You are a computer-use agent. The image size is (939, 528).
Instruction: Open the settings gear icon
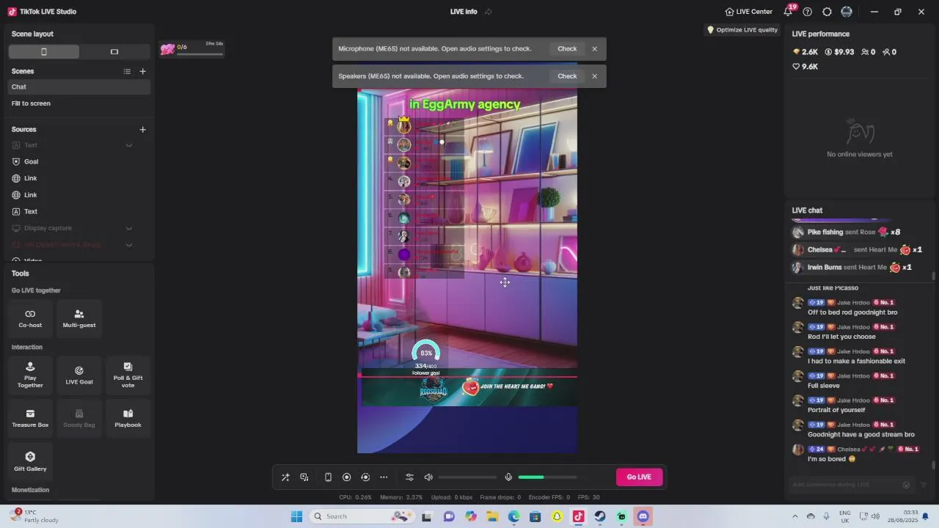pyautogui.click(x=827, y=12)
